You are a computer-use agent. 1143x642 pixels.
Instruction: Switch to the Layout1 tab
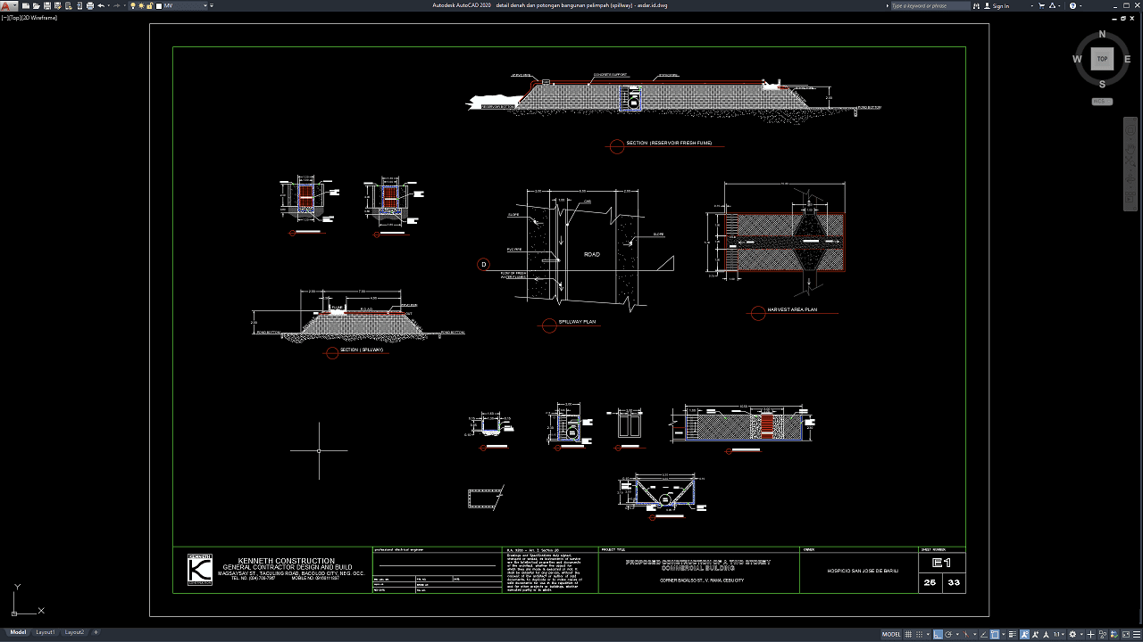[46, 632]
